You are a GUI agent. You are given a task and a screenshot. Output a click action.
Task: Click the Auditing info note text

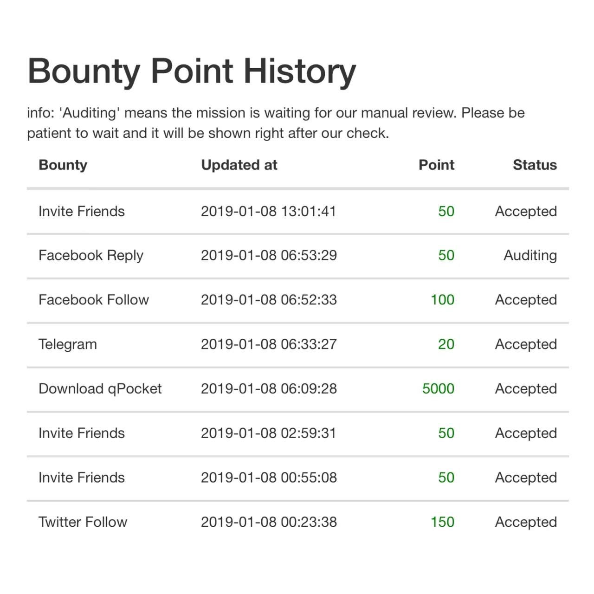(x=276, y=123)
